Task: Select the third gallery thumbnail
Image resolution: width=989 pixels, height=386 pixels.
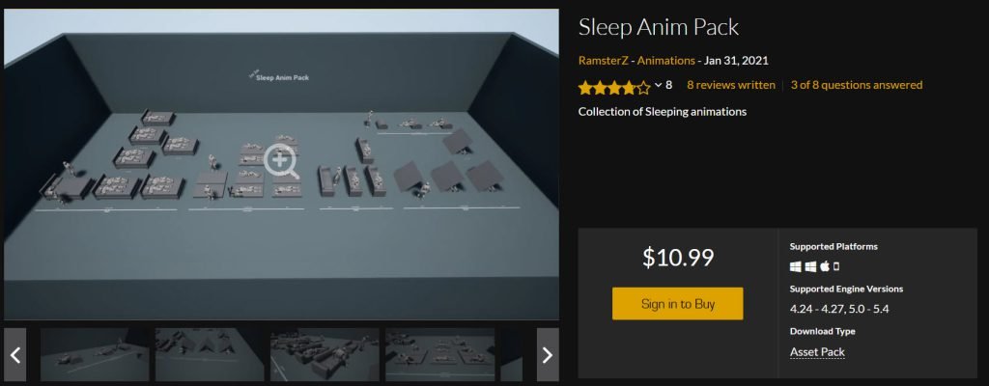Action: tap(325, 354)
